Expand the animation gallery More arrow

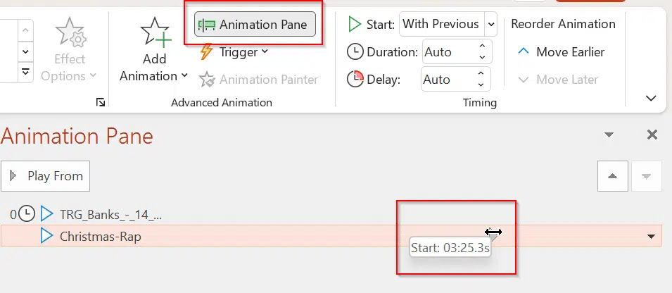pyautogui.click(x=25, y=72)
